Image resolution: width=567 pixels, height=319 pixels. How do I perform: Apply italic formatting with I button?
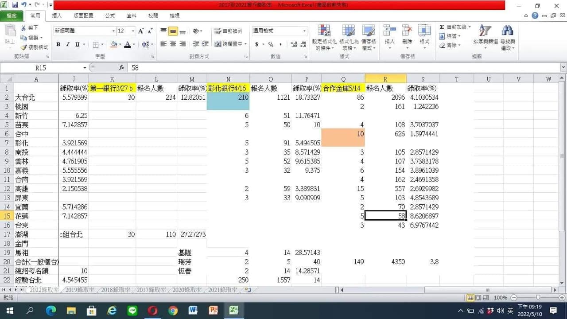pyautogui.click(x=68, y=44)
